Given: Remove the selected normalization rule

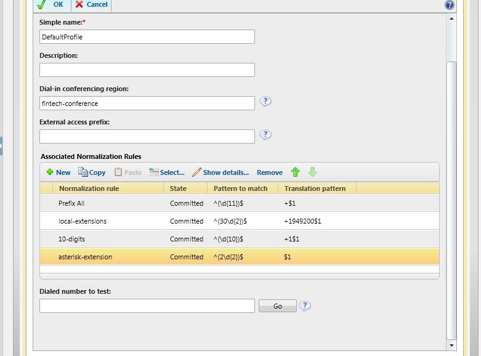Looking at the screenshot, I should [270, 172].
